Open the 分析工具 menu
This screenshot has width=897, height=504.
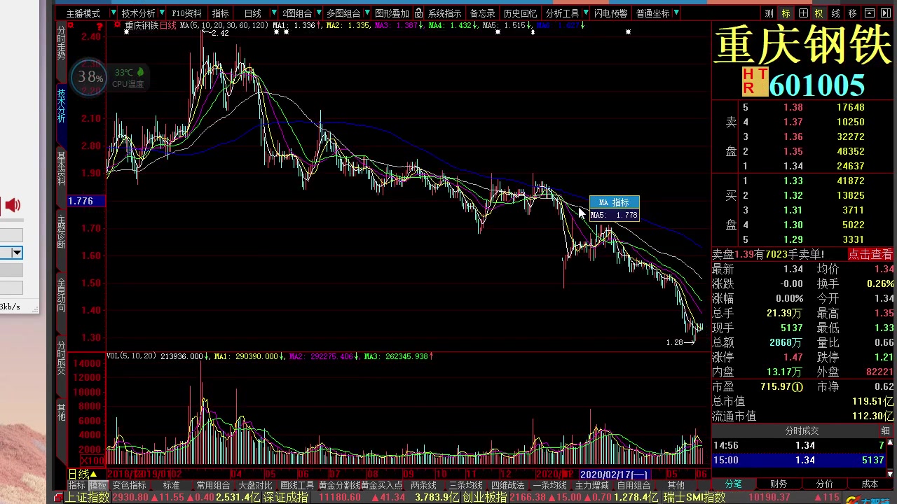tap(563, 13)
